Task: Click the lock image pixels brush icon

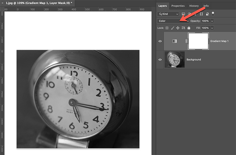Action: pos(173,28)
